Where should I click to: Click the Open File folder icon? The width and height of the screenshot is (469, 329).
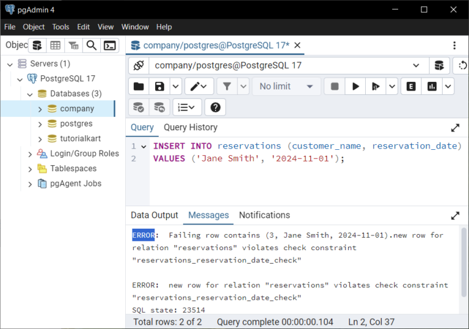(139, 86)
